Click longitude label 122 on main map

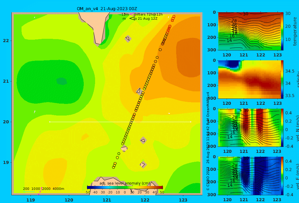(145, 200)
